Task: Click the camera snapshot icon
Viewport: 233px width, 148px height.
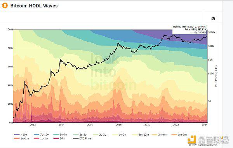Action: point(213,19)
